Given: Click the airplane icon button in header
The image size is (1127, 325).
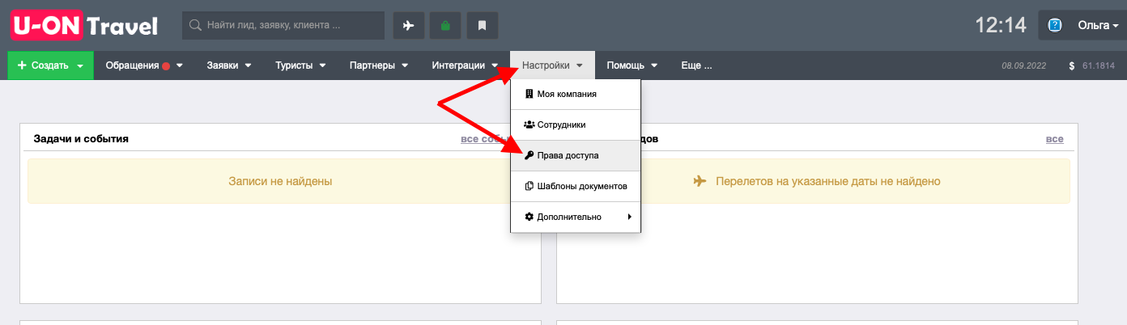Looking at the screenshot, I should coord(409,25).
